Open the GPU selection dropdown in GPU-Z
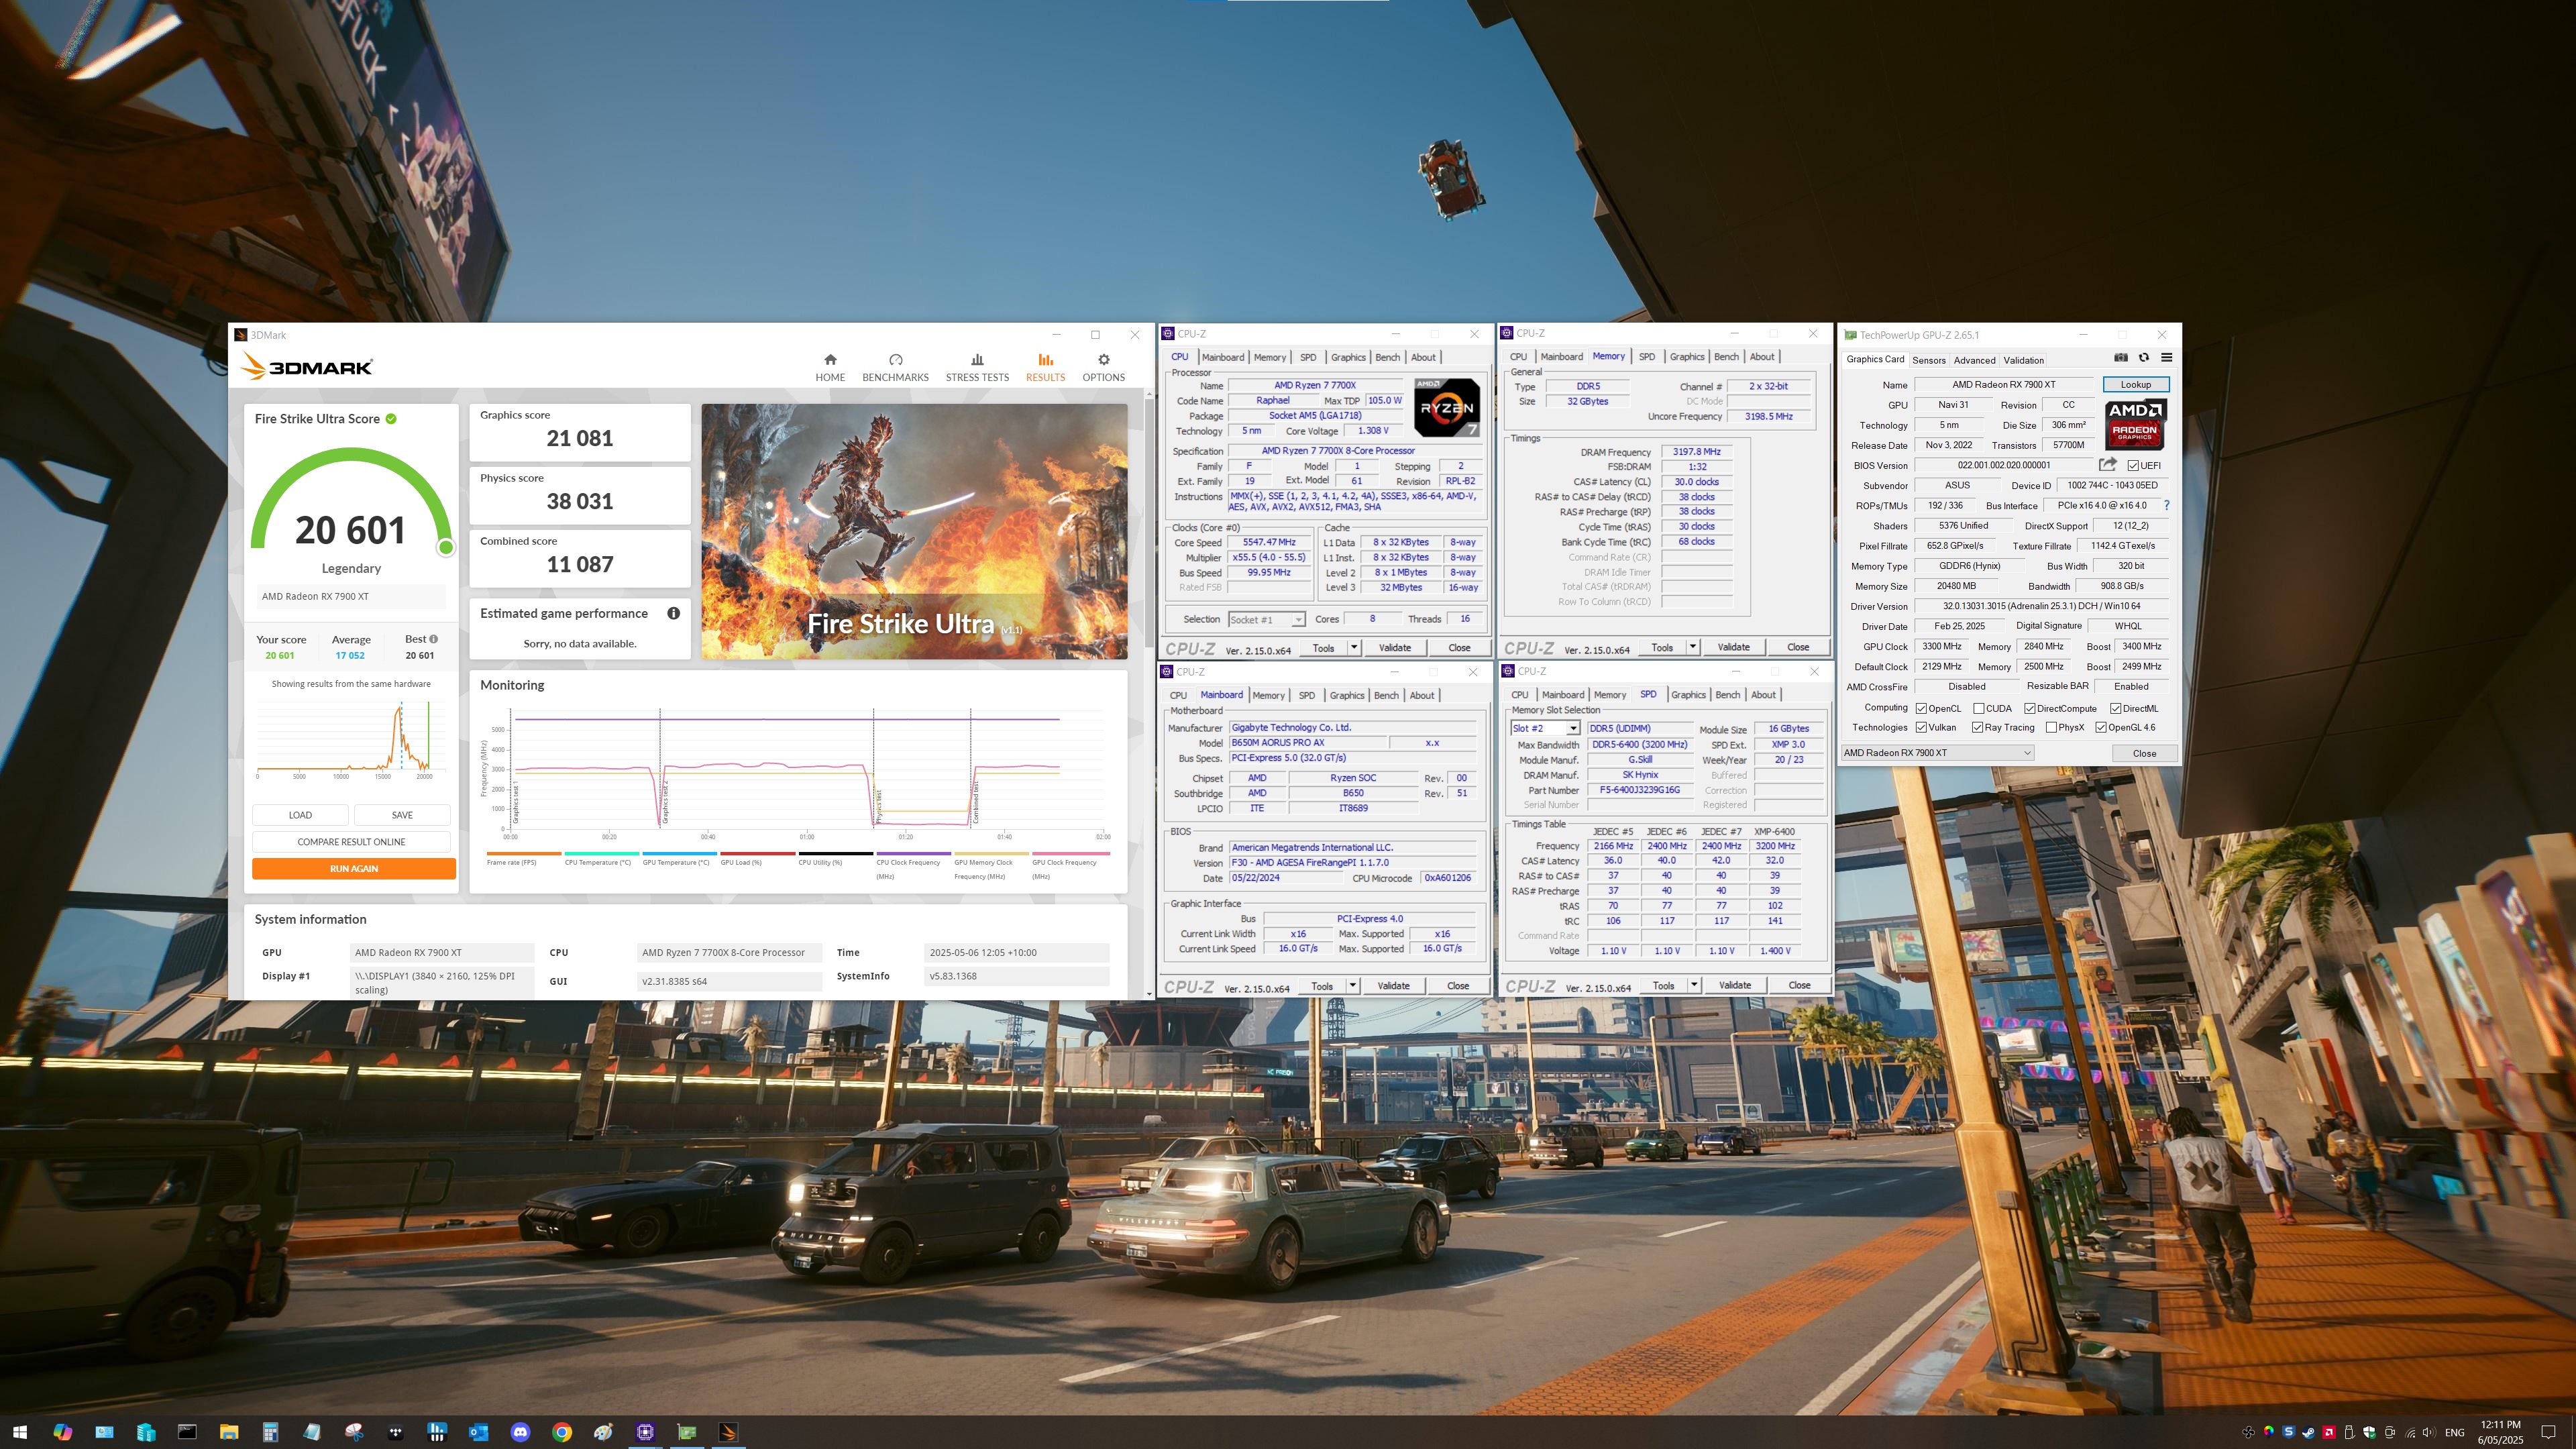 (1937, 753)
